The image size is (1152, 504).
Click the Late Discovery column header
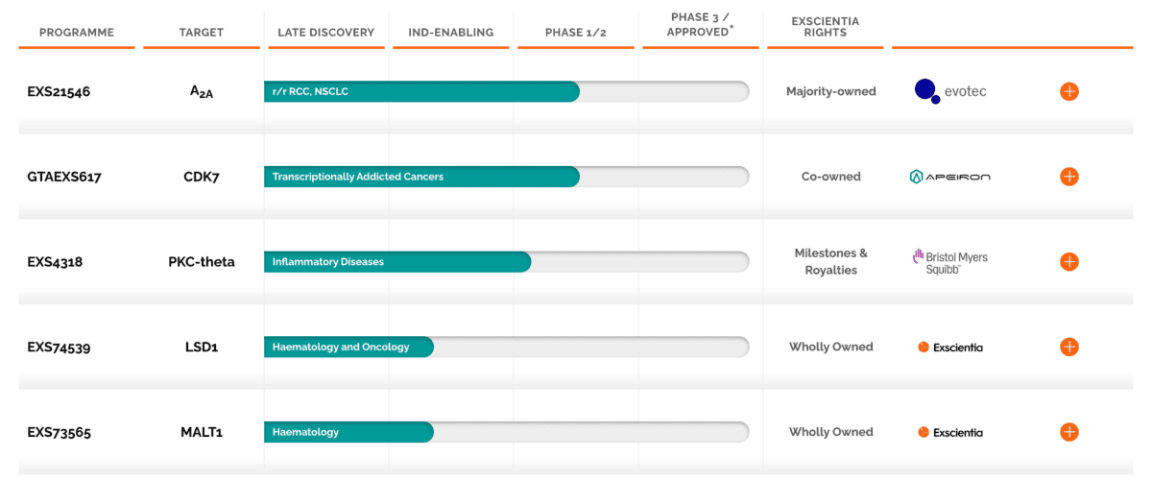tap(326, 33)
